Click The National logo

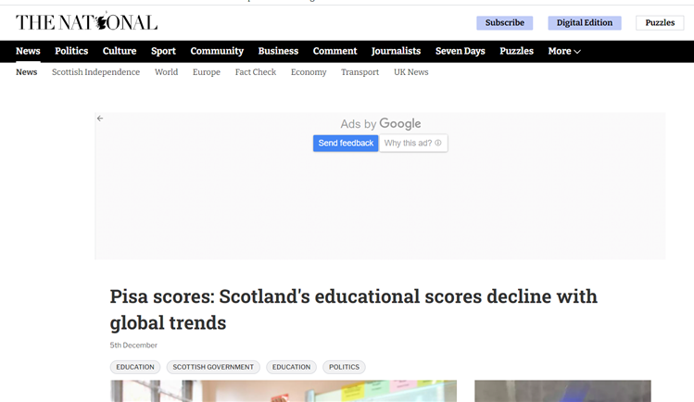click(x=86, y=22)
